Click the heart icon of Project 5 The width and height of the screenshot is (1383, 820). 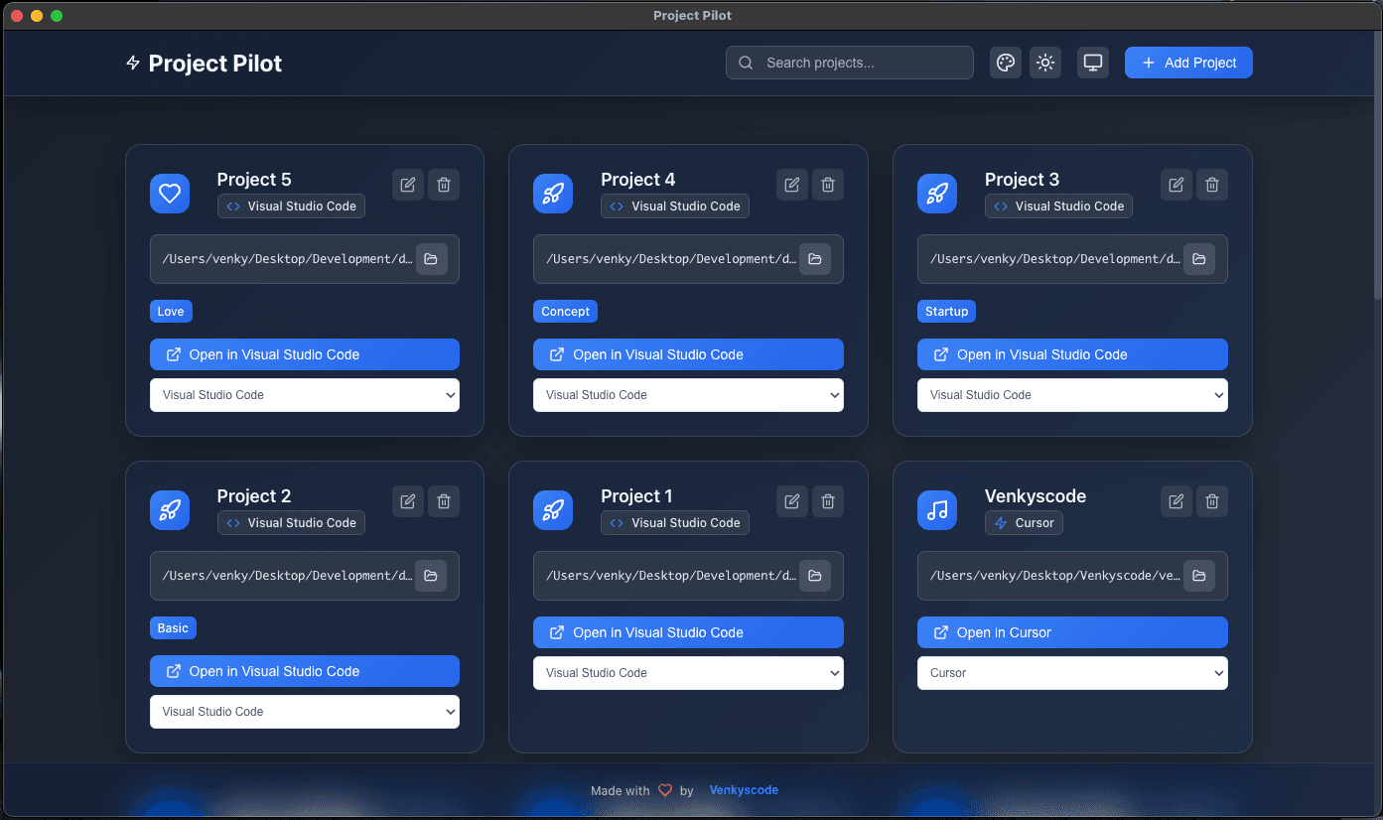click(170, 194)
